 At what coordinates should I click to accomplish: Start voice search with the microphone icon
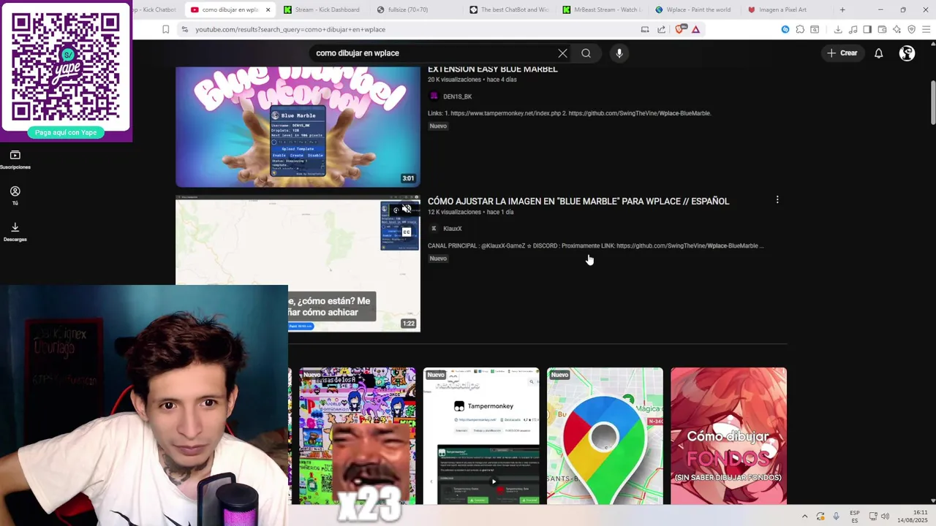[x=619, y=53]
